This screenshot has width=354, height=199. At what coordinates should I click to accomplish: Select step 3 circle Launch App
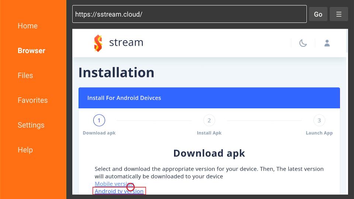coord(319,120)
